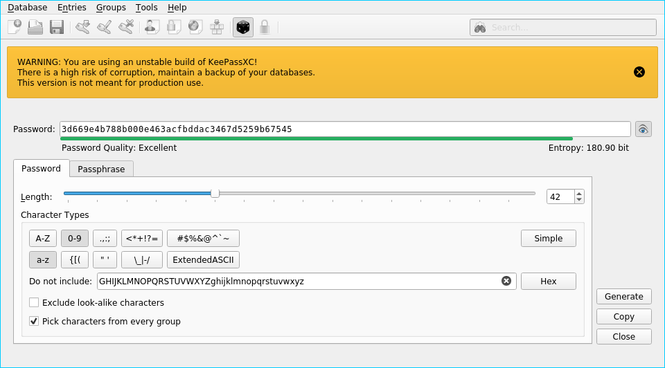Open the Tools menu
665x368 pixels.
tap(146, 7)
